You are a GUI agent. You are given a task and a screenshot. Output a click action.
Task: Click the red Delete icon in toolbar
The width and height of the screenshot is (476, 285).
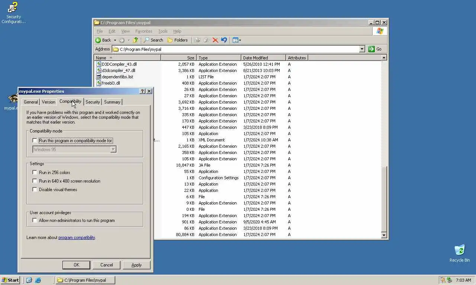tap(215, 40)
